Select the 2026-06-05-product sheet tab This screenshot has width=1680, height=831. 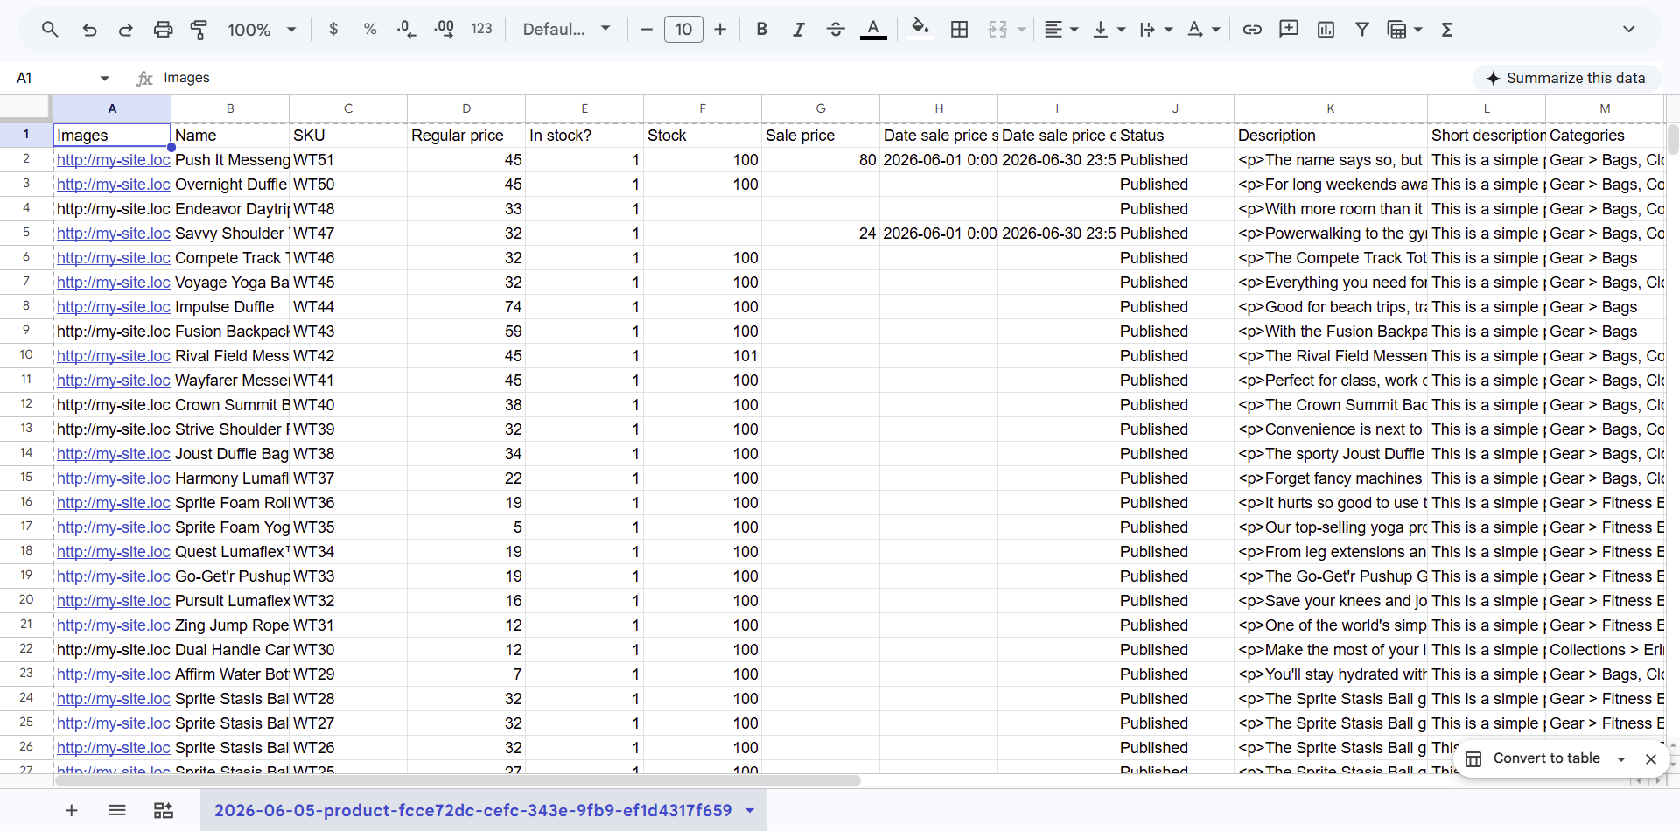point(473,810)
